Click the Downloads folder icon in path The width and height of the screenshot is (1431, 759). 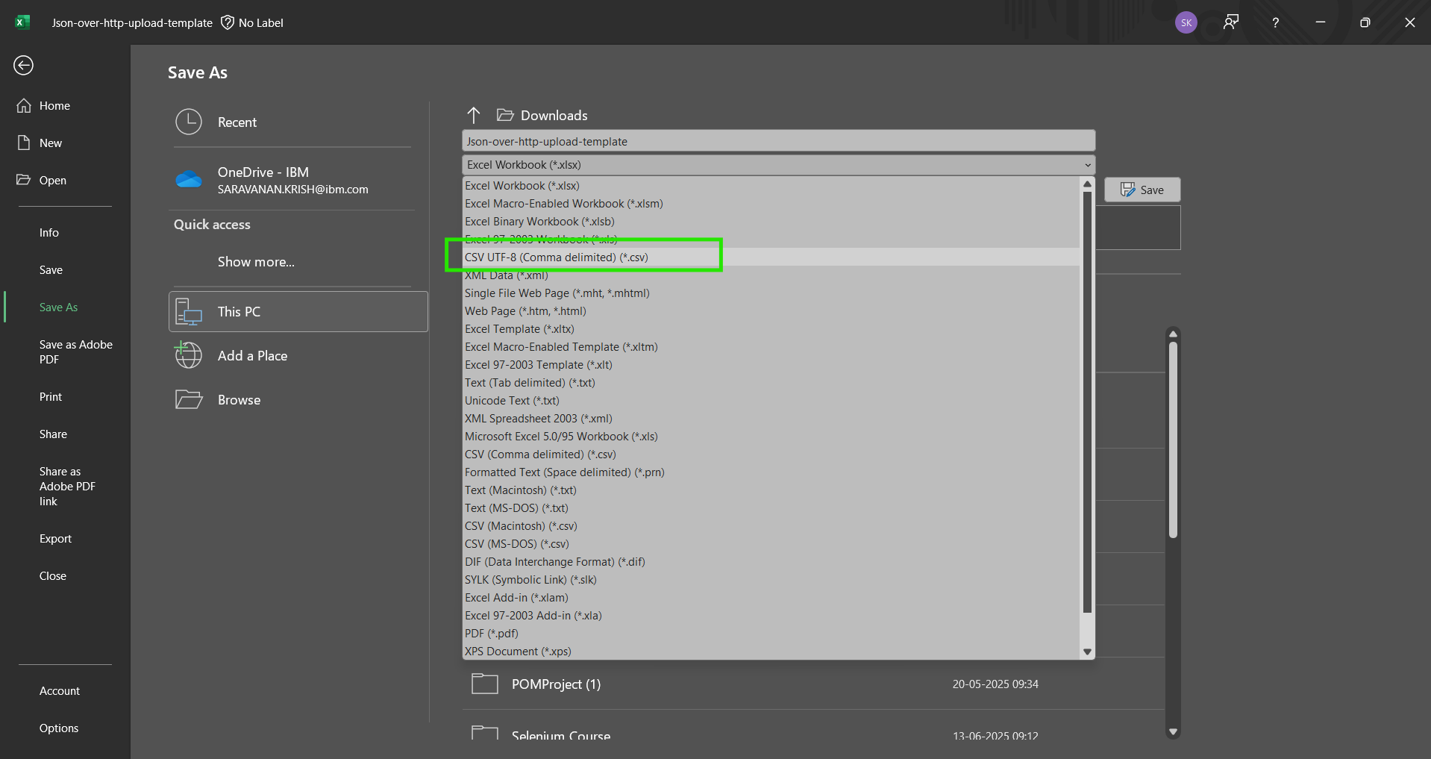pos(505,115)
